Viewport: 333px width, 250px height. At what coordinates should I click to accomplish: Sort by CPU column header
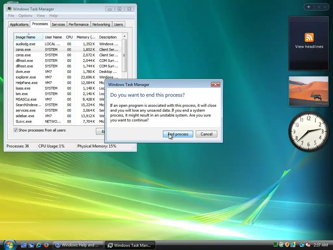tap(69, 37)
